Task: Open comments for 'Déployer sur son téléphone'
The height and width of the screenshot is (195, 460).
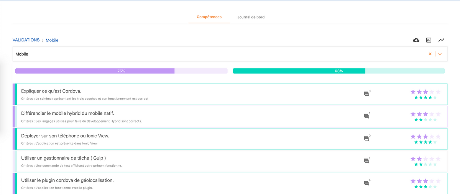Action: (x=366, y=138)
